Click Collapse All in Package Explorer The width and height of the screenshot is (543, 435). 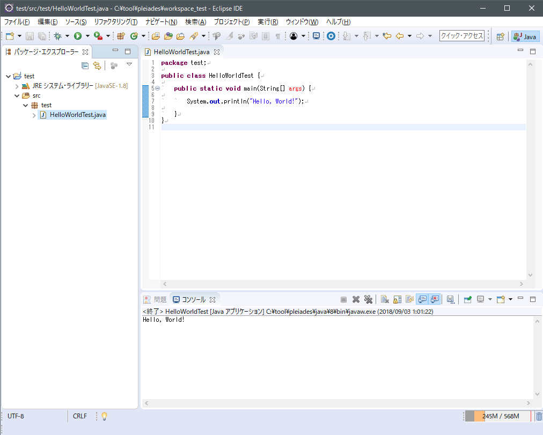85,65
